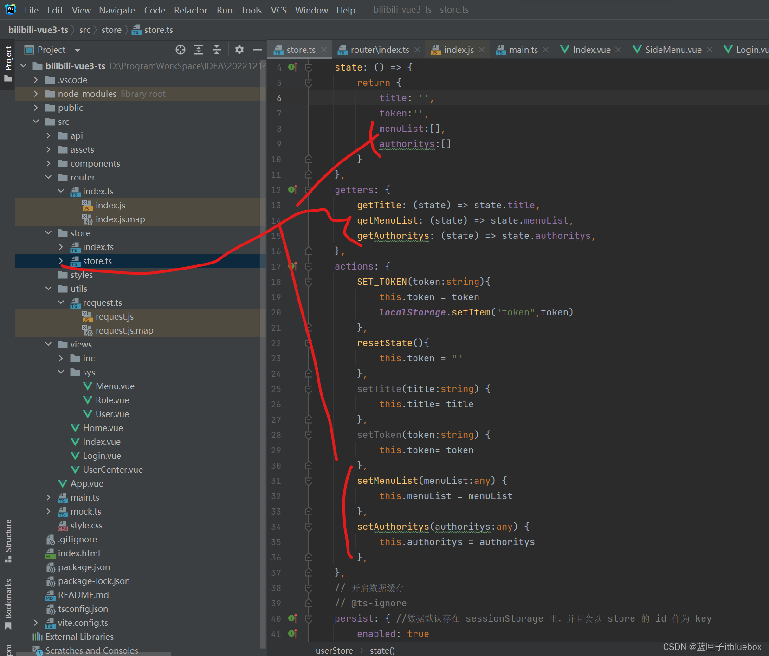
Task: Open Project panel settings gear
Action: [239, 50]
